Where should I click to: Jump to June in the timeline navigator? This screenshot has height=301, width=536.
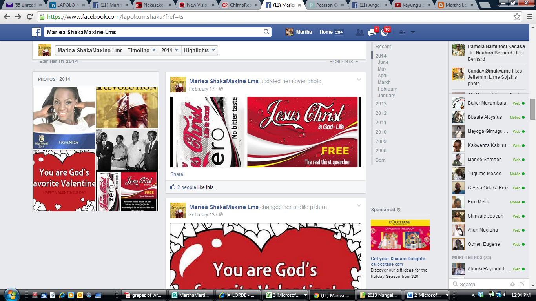point(383,62)
